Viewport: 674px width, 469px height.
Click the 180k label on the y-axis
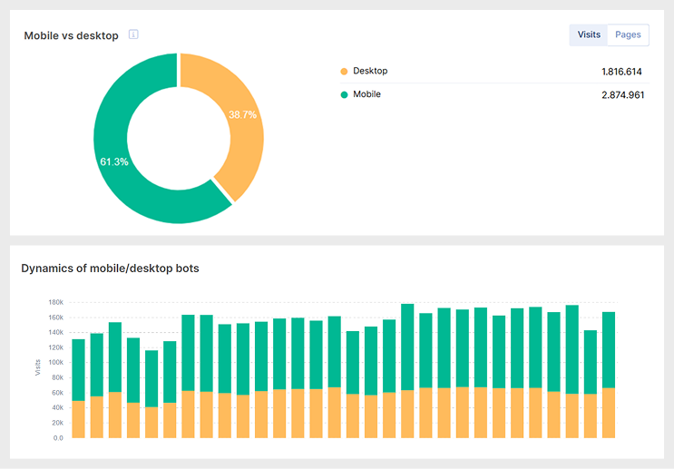point(55,303)
